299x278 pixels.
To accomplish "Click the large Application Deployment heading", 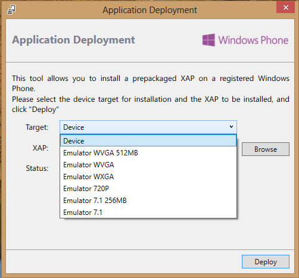I will [x=73, y=40].
